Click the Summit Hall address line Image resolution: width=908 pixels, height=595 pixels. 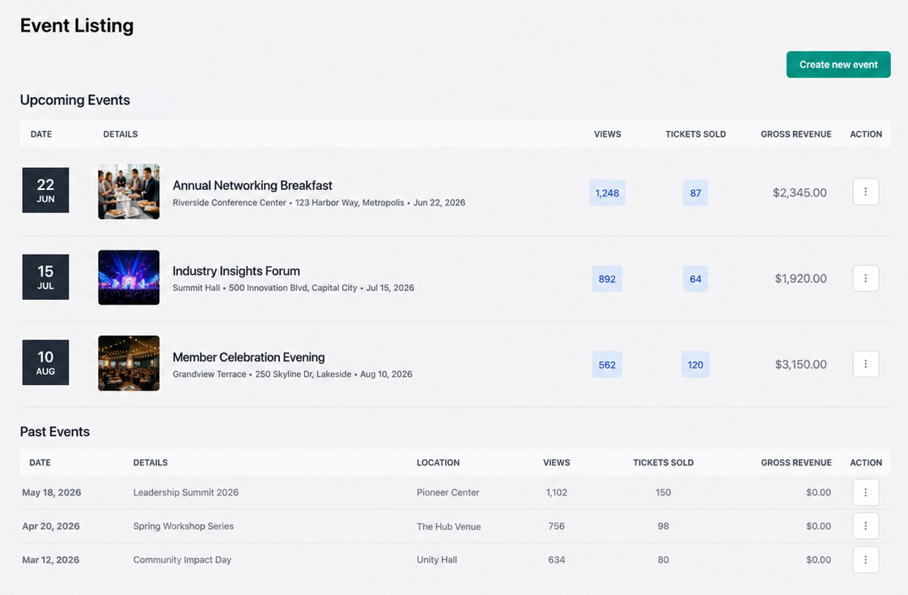[294, 288]
